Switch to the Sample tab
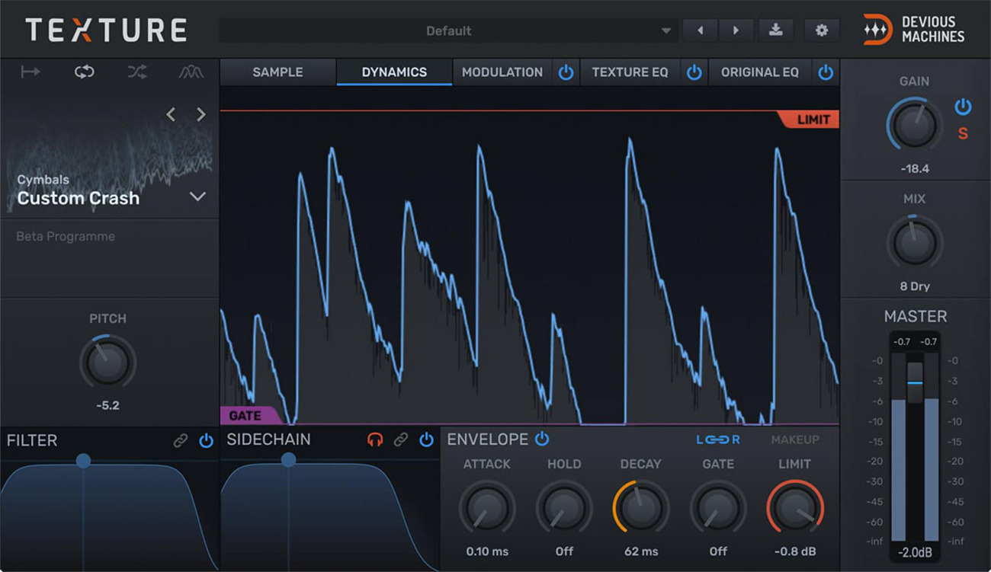Screen dimensions: 991x572 click(x=277, y=72)
